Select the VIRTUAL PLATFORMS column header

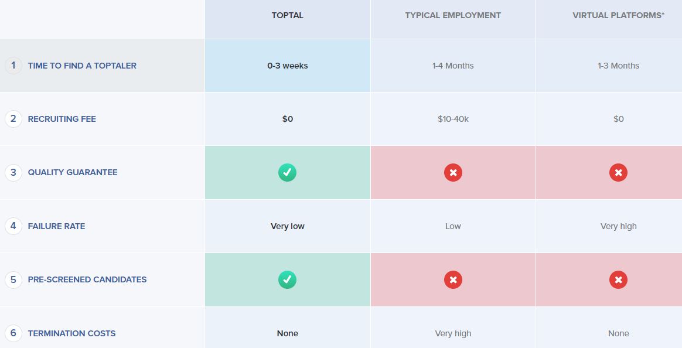click(619, 15)
